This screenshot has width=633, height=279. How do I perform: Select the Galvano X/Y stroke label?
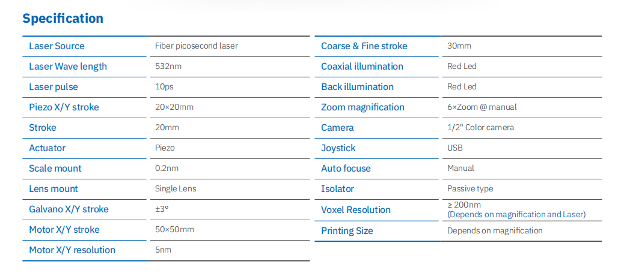click(x=69, y=209)
